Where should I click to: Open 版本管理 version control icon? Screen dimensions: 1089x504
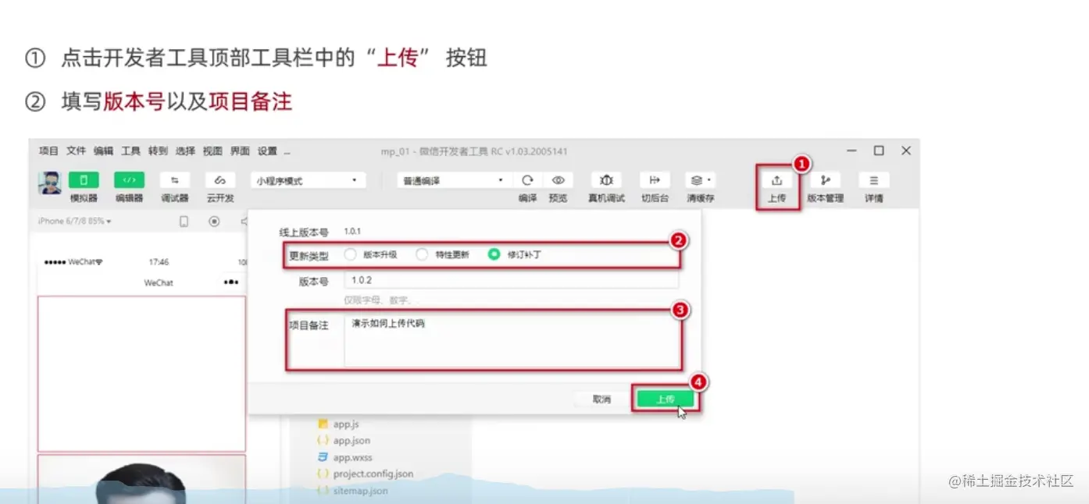825,181
